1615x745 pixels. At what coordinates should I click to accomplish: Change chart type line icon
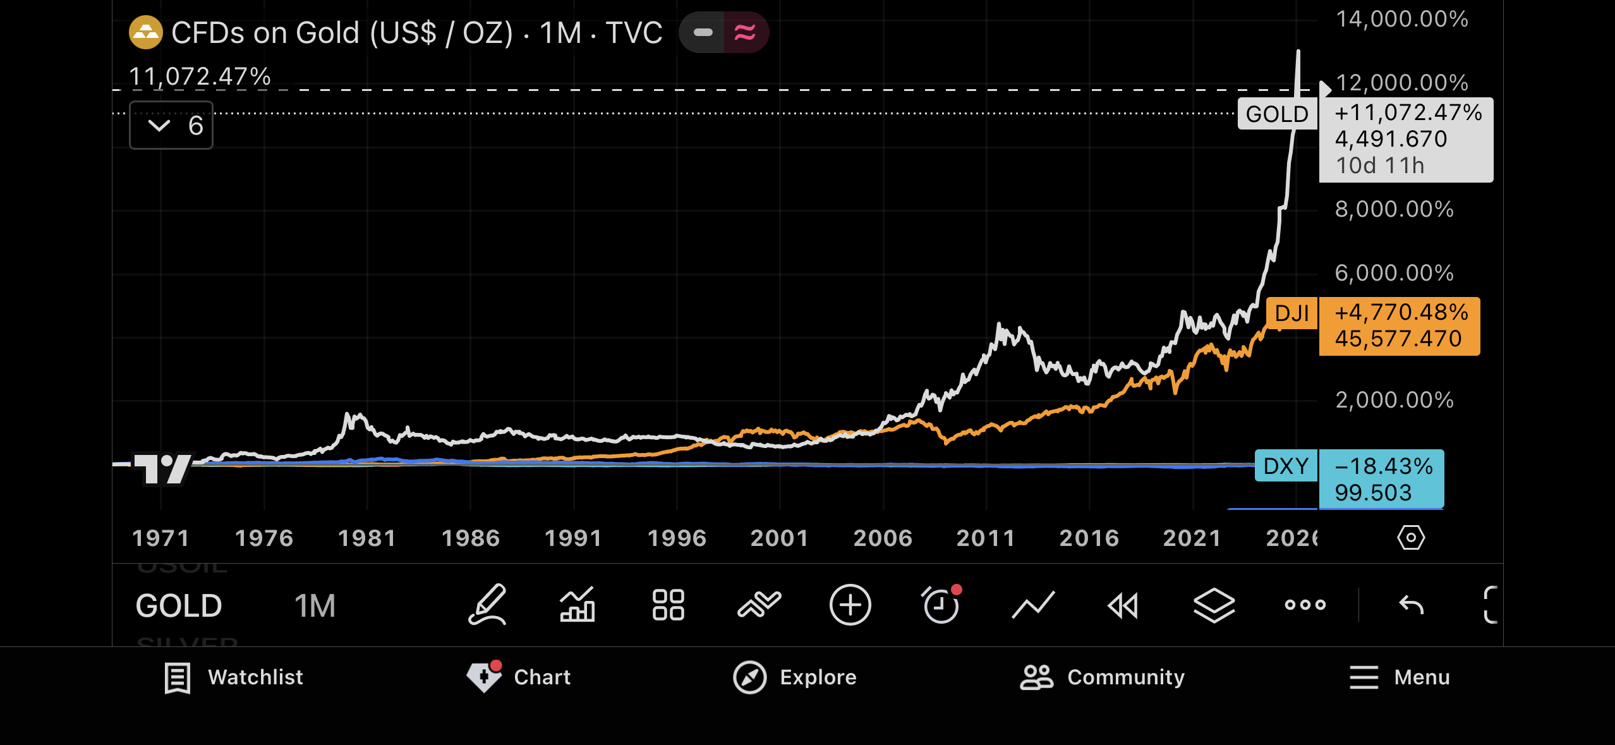pyautogui.click(x=1032, y=605)
